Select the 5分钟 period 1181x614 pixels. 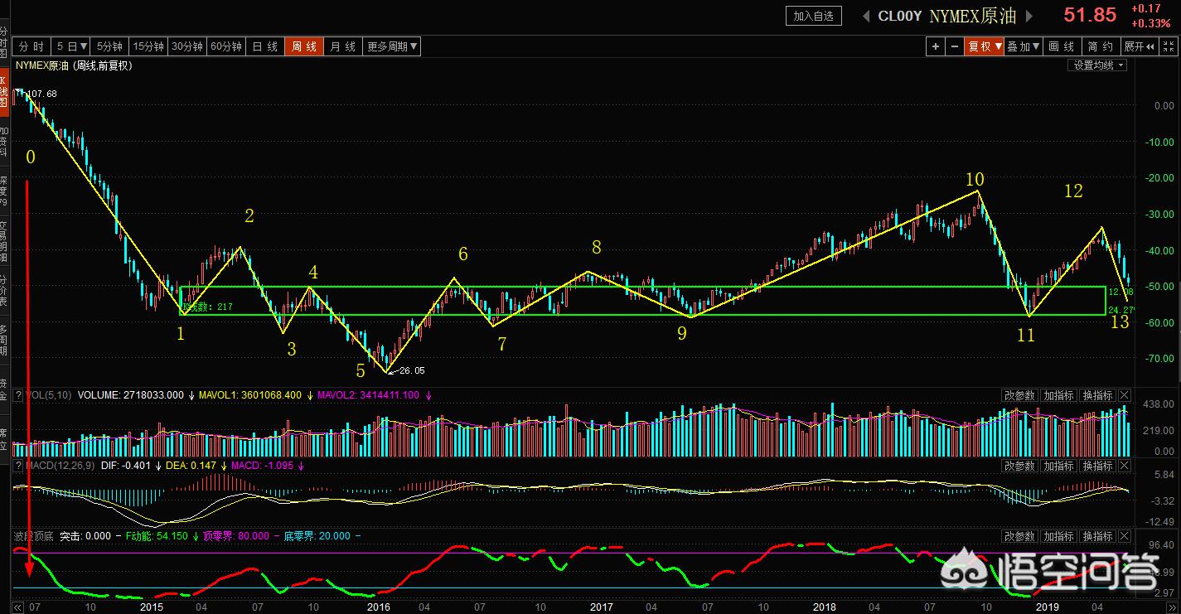tap(110, 47)
